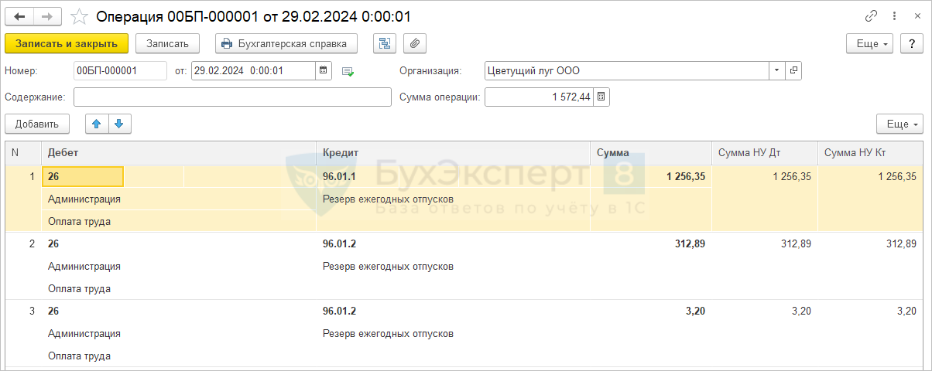The width and height of the screenshot is (932, 371).
Task: Open the calculator for Сумма операции
Action: 601,97
